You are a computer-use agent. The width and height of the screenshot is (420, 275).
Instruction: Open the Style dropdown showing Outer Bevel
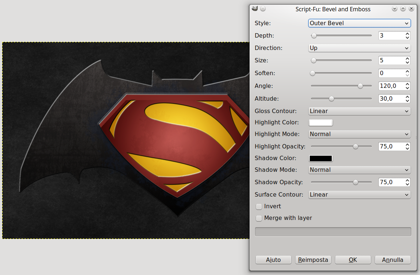point(359,23)
